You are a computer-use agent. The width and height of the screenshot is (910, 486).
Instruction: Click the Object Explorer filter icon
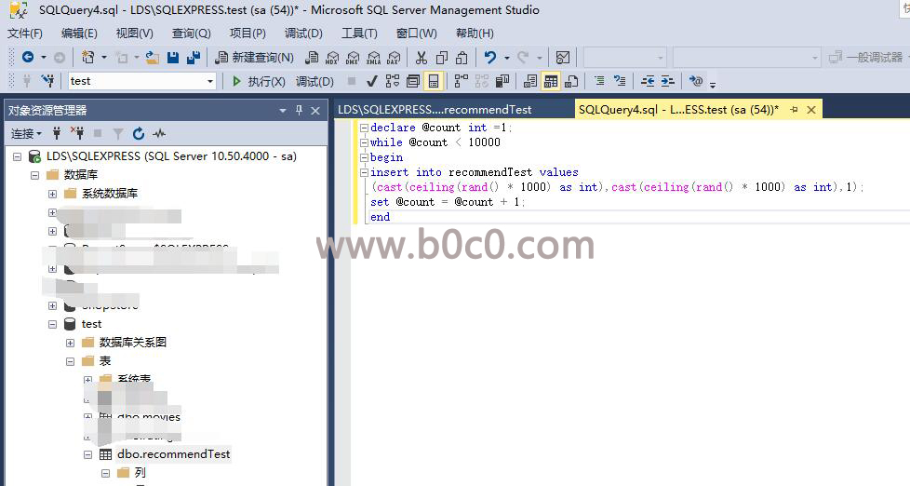coord(118,133)
